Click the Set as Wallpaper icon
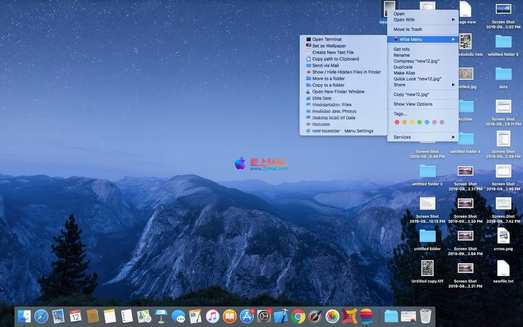 click(308, 46)
